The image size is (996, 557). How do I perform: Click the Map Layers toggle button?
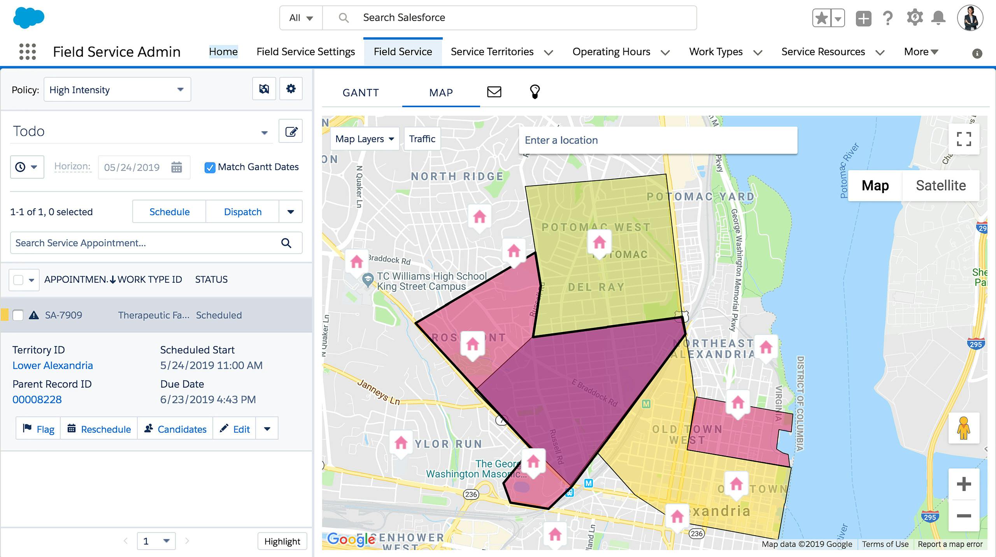click(x=363, y=139)
